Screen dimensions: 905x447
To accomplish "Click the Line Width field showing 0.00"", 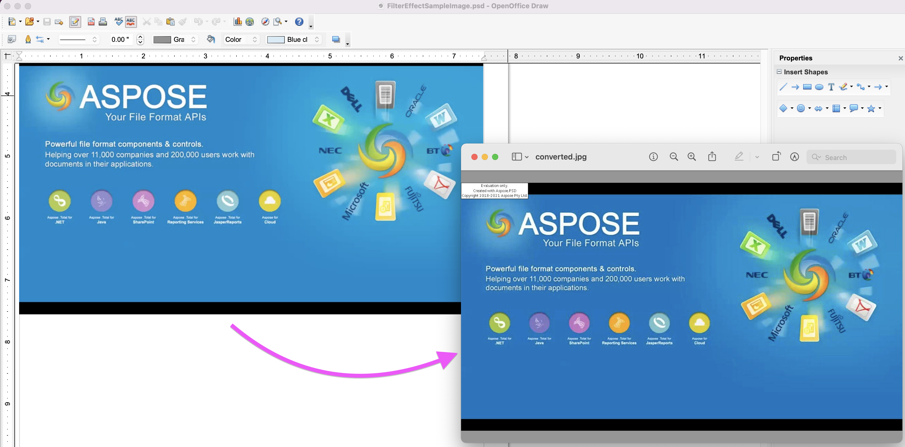I will point(121,40).
